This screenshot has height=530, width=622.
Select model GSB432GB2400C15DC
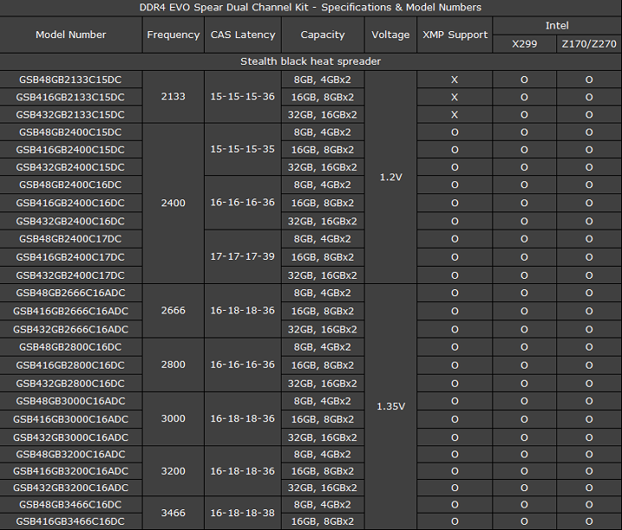pyautogui.click(x=71, y=167)
